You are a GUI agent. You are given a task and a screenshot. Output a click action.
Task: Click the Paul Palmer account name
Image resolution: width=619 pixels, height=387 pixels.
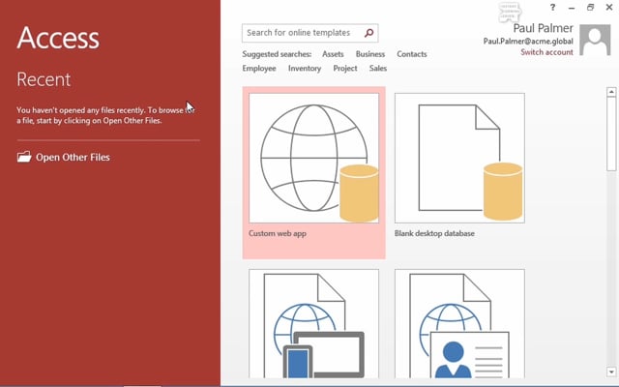[543, 28]
